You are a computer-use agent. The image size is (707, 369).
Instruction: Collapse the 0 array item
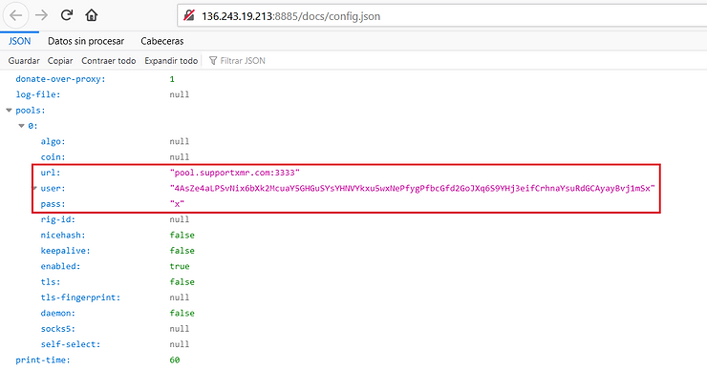coord(21,126)
